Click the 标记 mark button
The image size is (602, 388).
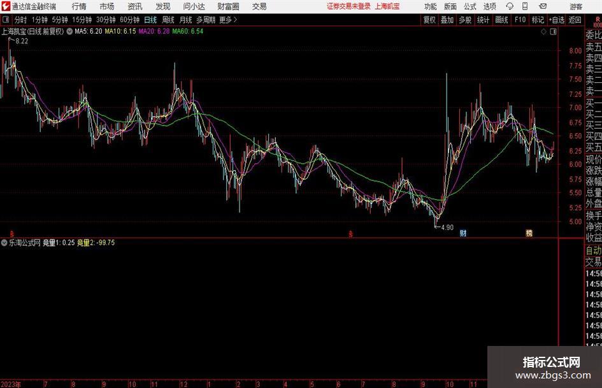pos(538,20)
